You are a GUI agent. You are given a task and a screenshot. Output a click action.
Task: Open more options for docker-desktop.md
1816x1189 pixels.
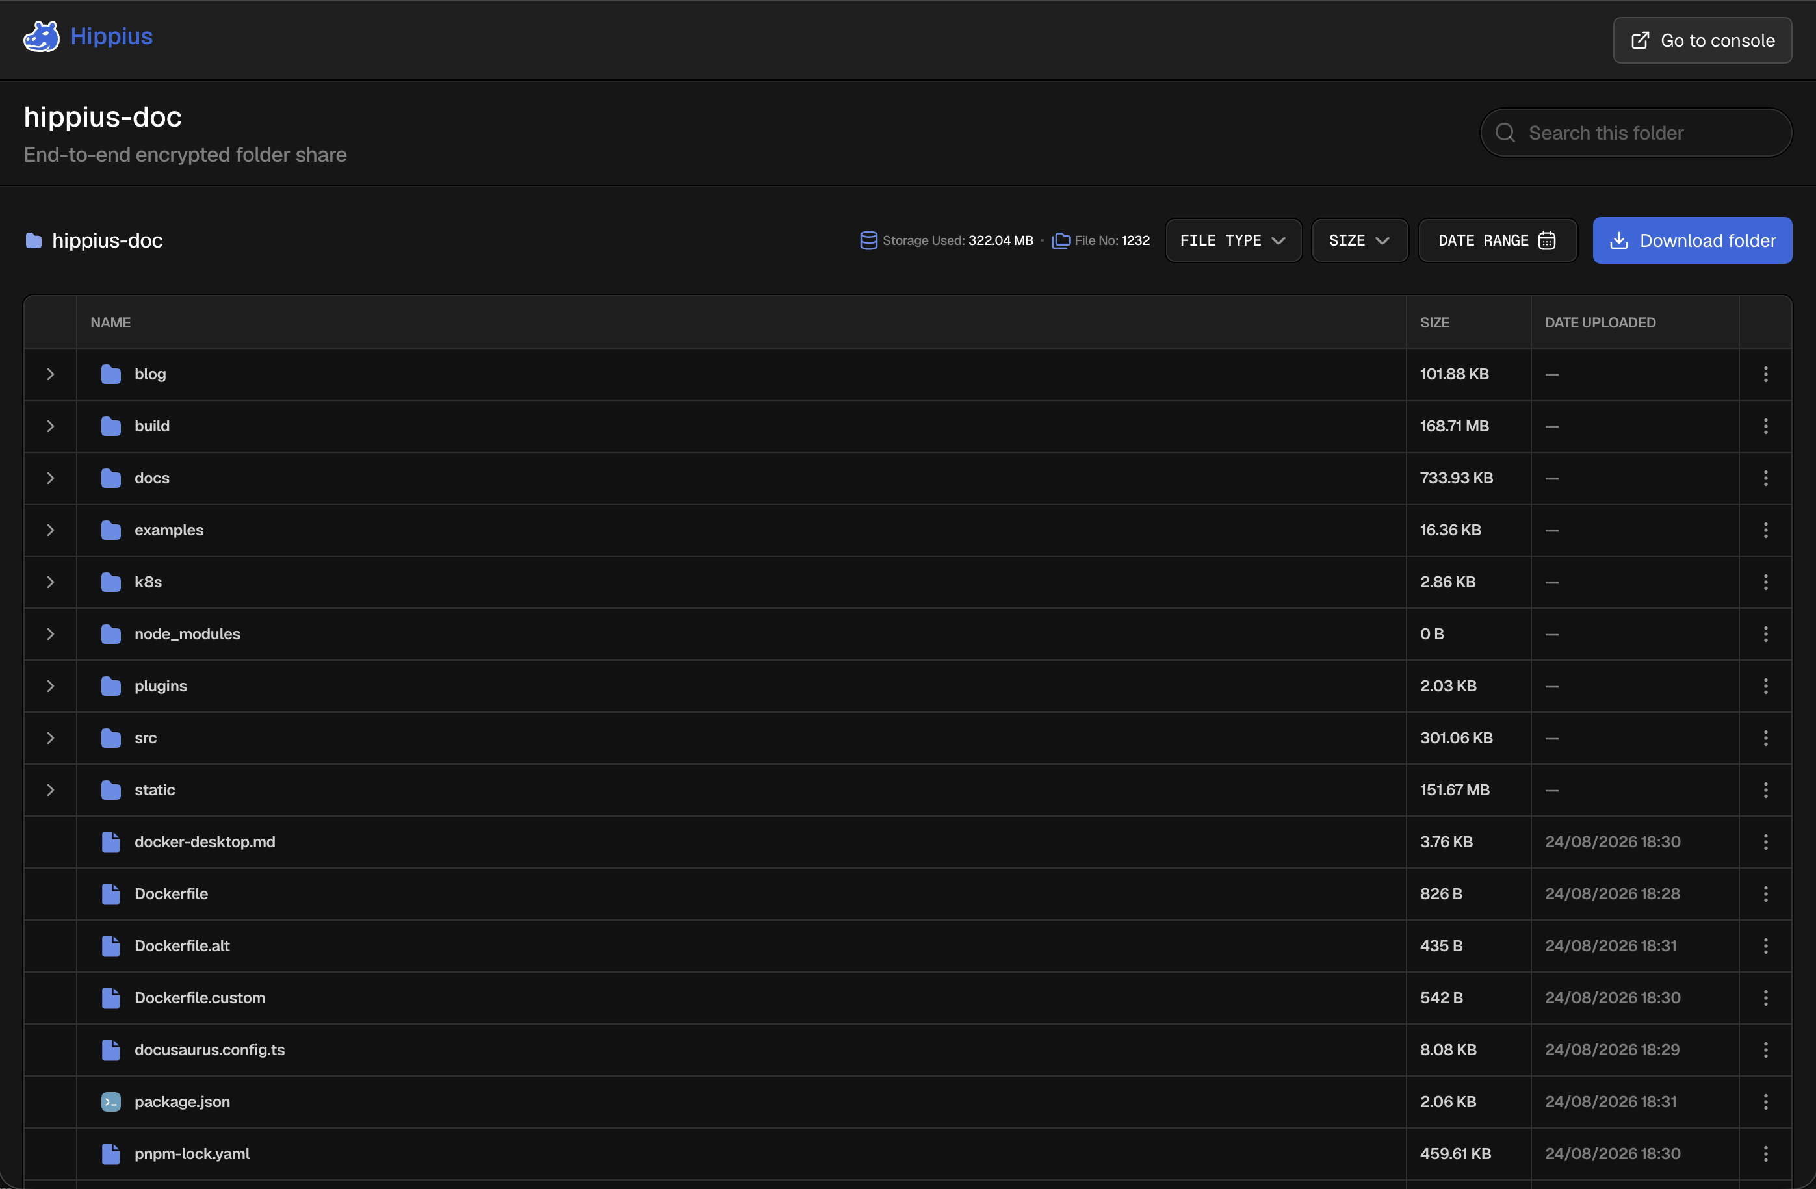coord(1766,842)
